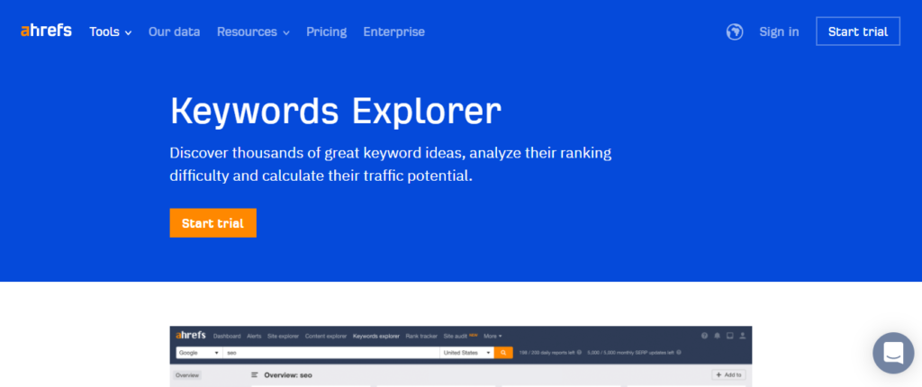Click the globe language selector icon
This screenshot has height=387, width=922.
(x=735, y=31)
